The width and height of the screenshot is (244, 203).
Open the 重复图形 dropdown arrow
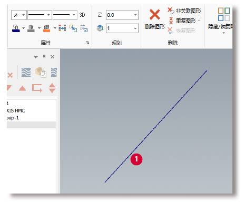tap(199, 21)
